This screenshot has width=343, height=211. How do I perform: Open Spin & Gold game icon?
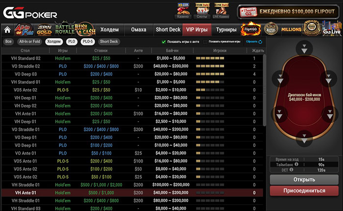pyautogui.click(x=44, y=30)
